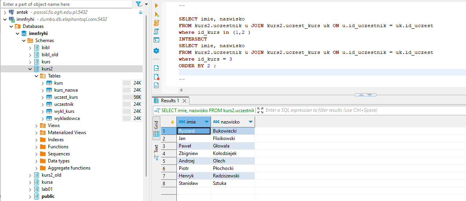
Task: Maximize the results filter panel with expand icon
Action: [x=261, y=110]
